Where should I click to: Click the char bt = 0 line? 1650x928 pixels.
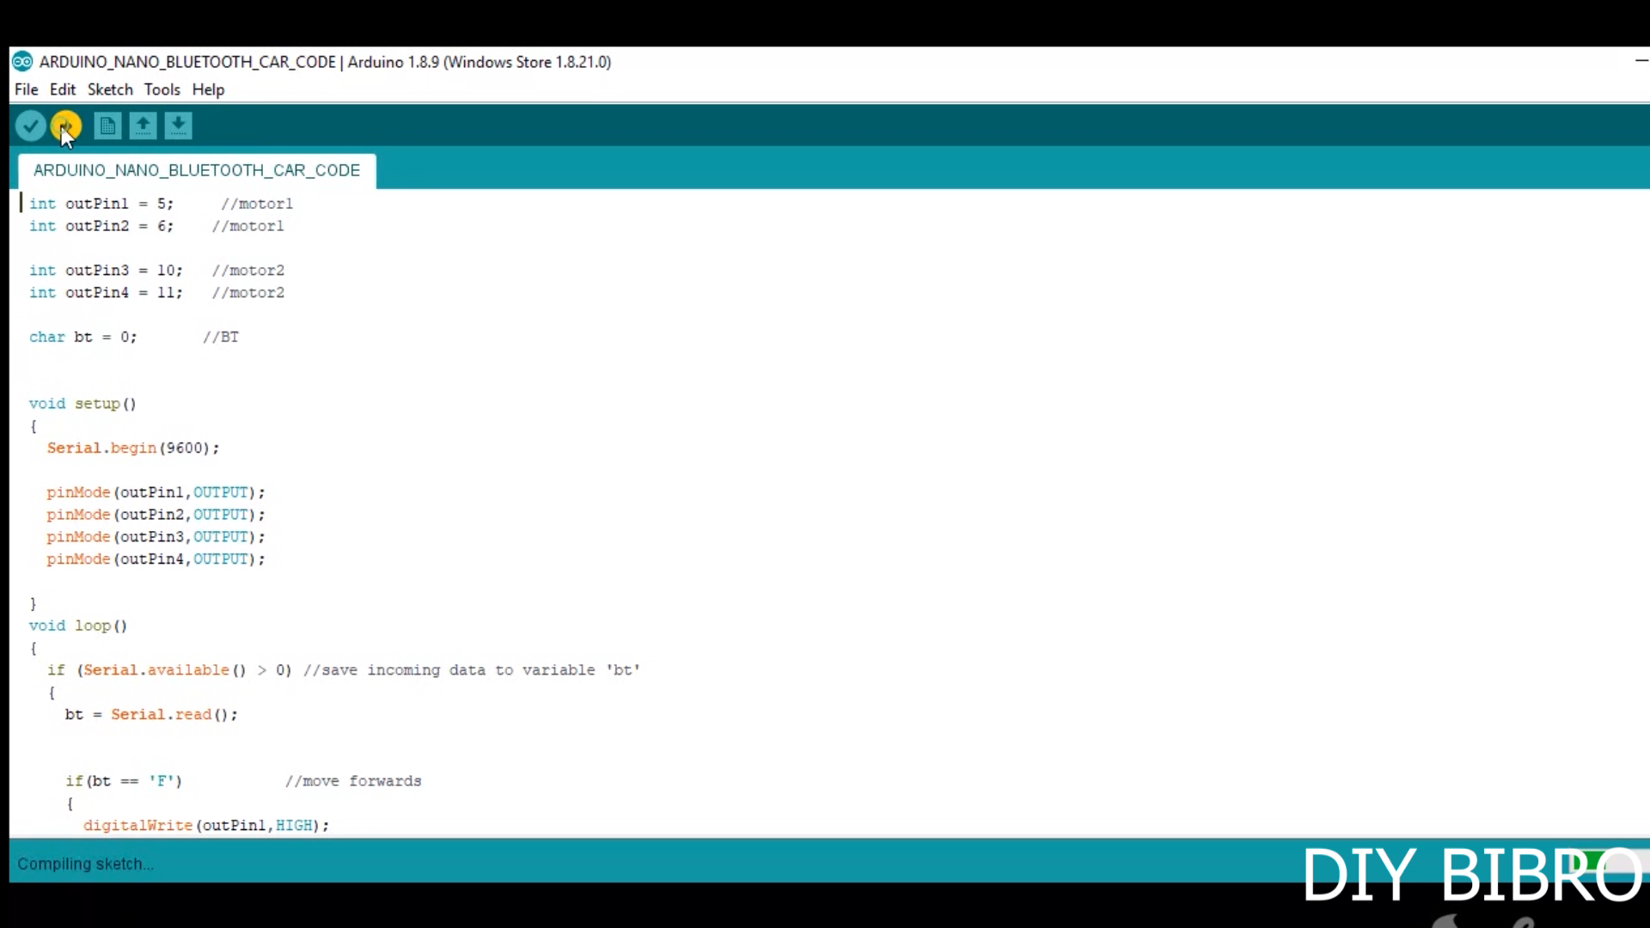pyautogui.click(x=82, y=337)
